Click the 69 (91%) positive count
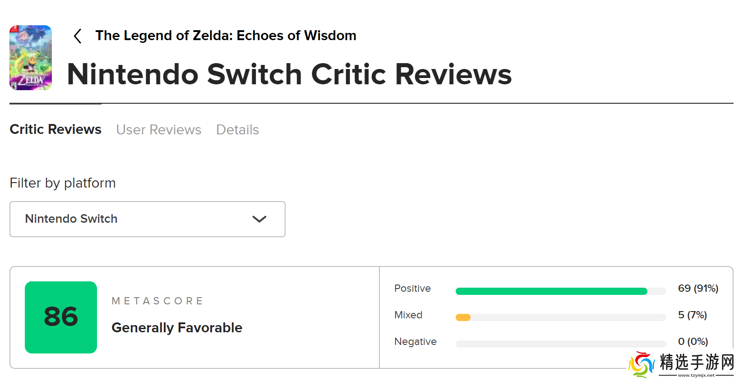 coord(698,289)
